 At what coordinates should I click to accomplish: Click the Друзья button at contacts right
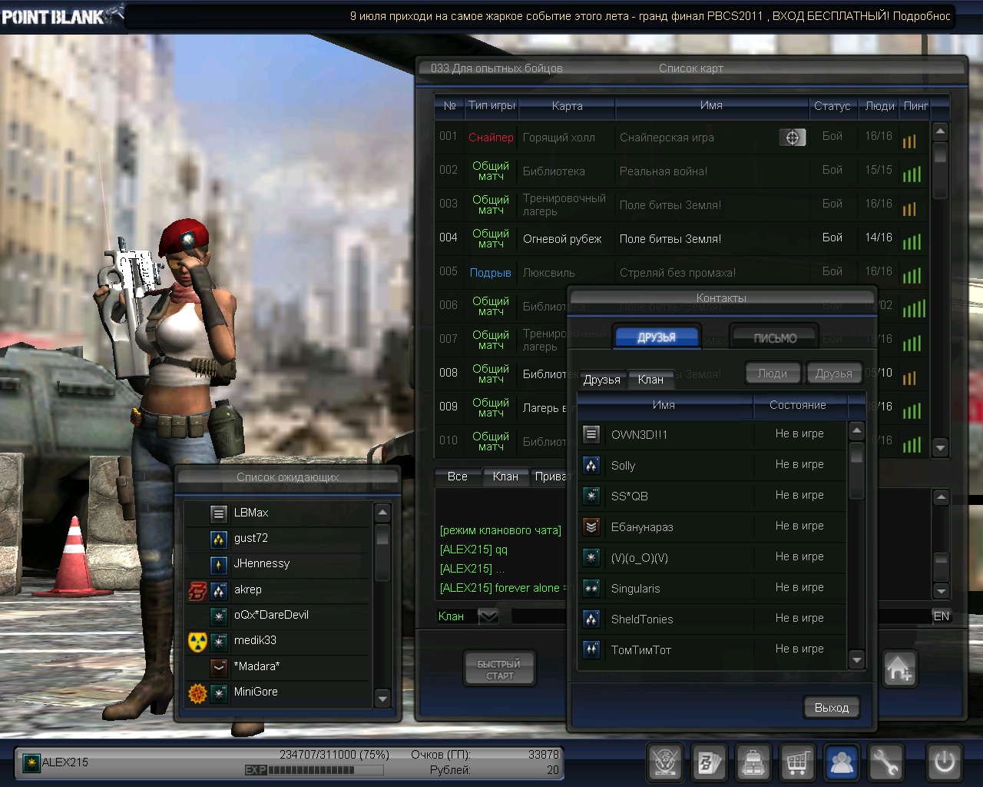[834, 374]
